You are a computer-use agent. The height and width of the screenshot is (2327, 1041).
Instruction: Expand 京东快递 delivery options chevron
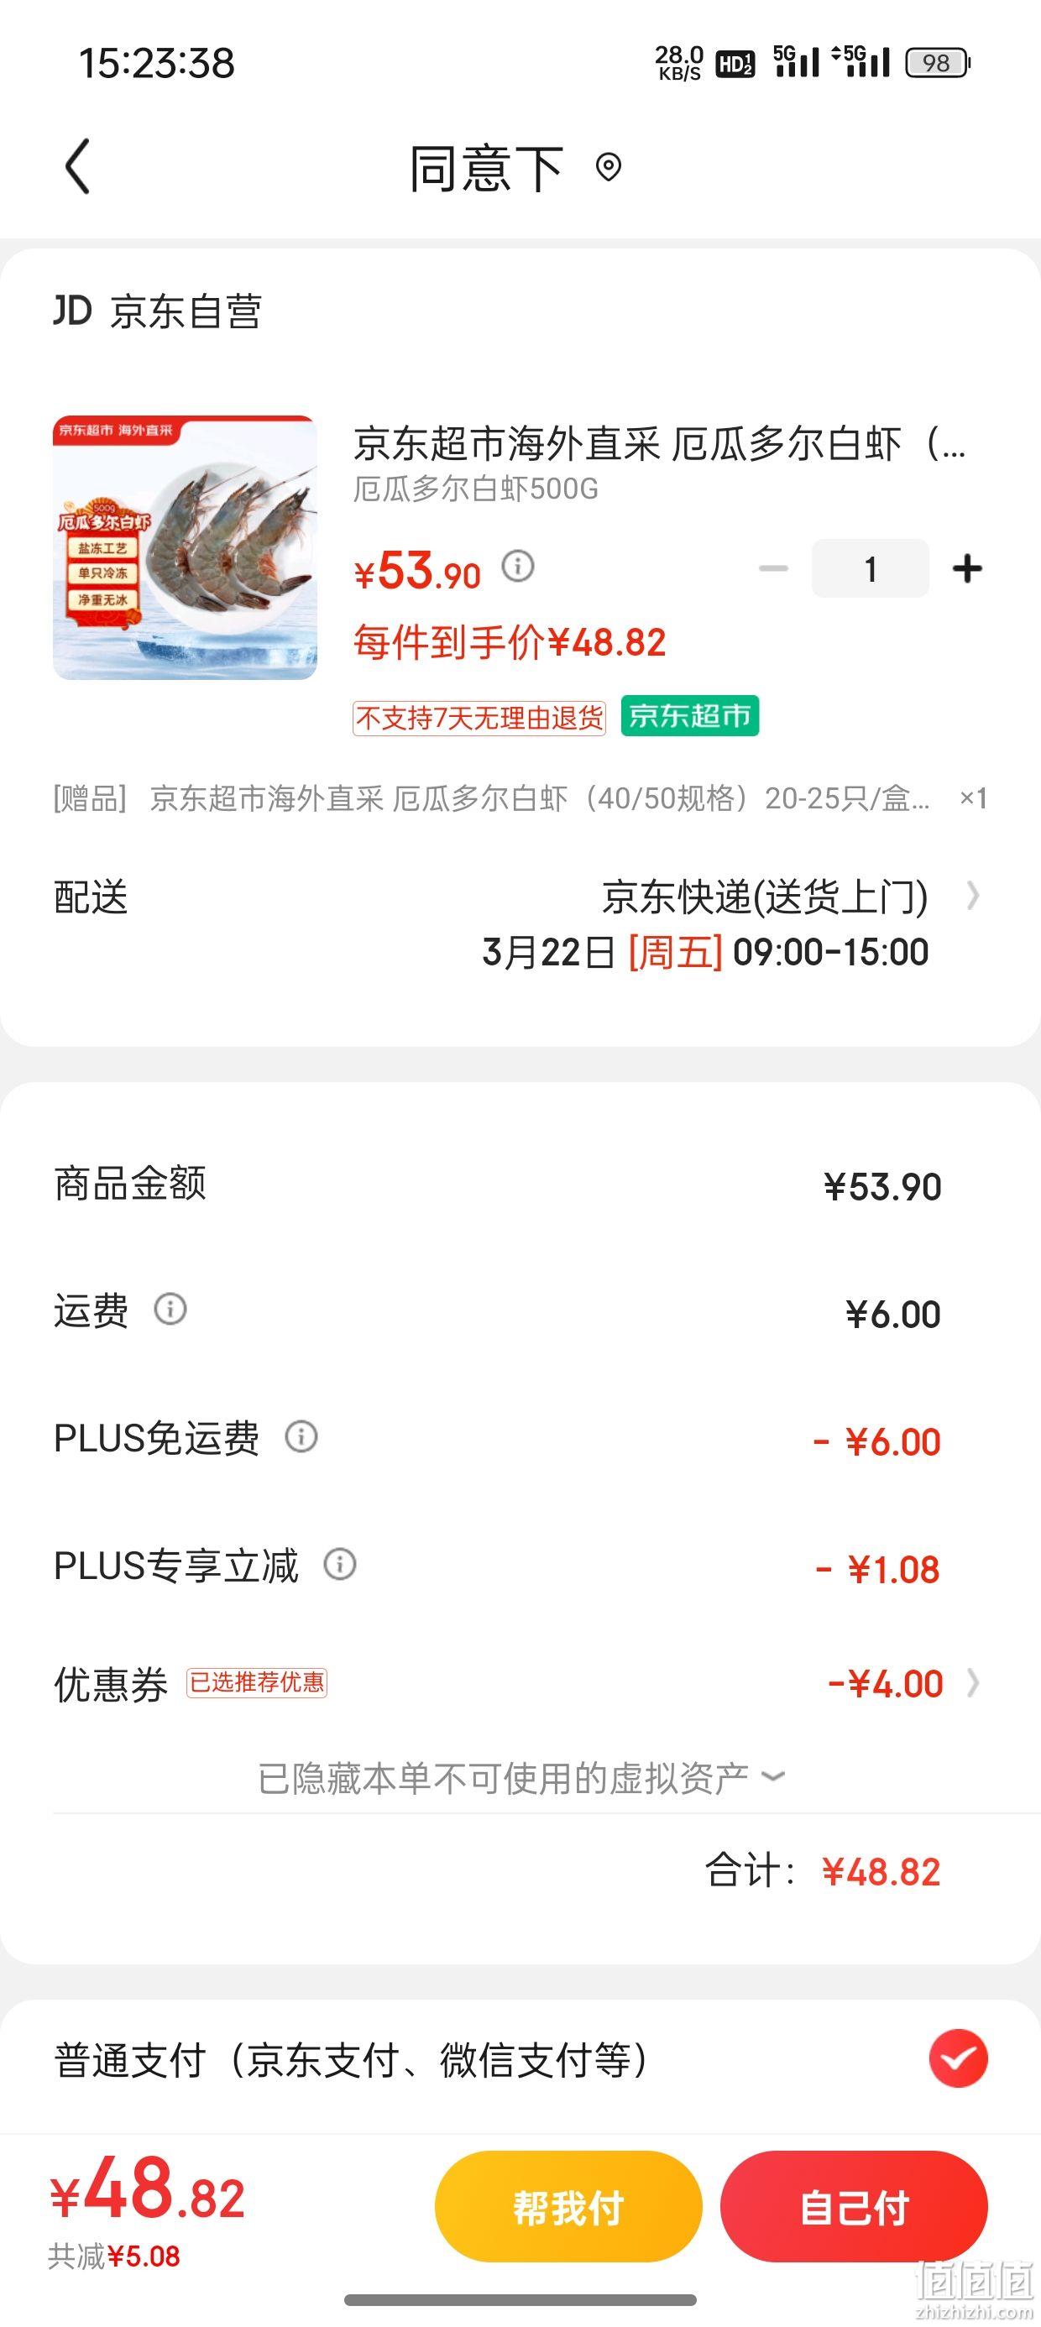[x=972, y=895]
